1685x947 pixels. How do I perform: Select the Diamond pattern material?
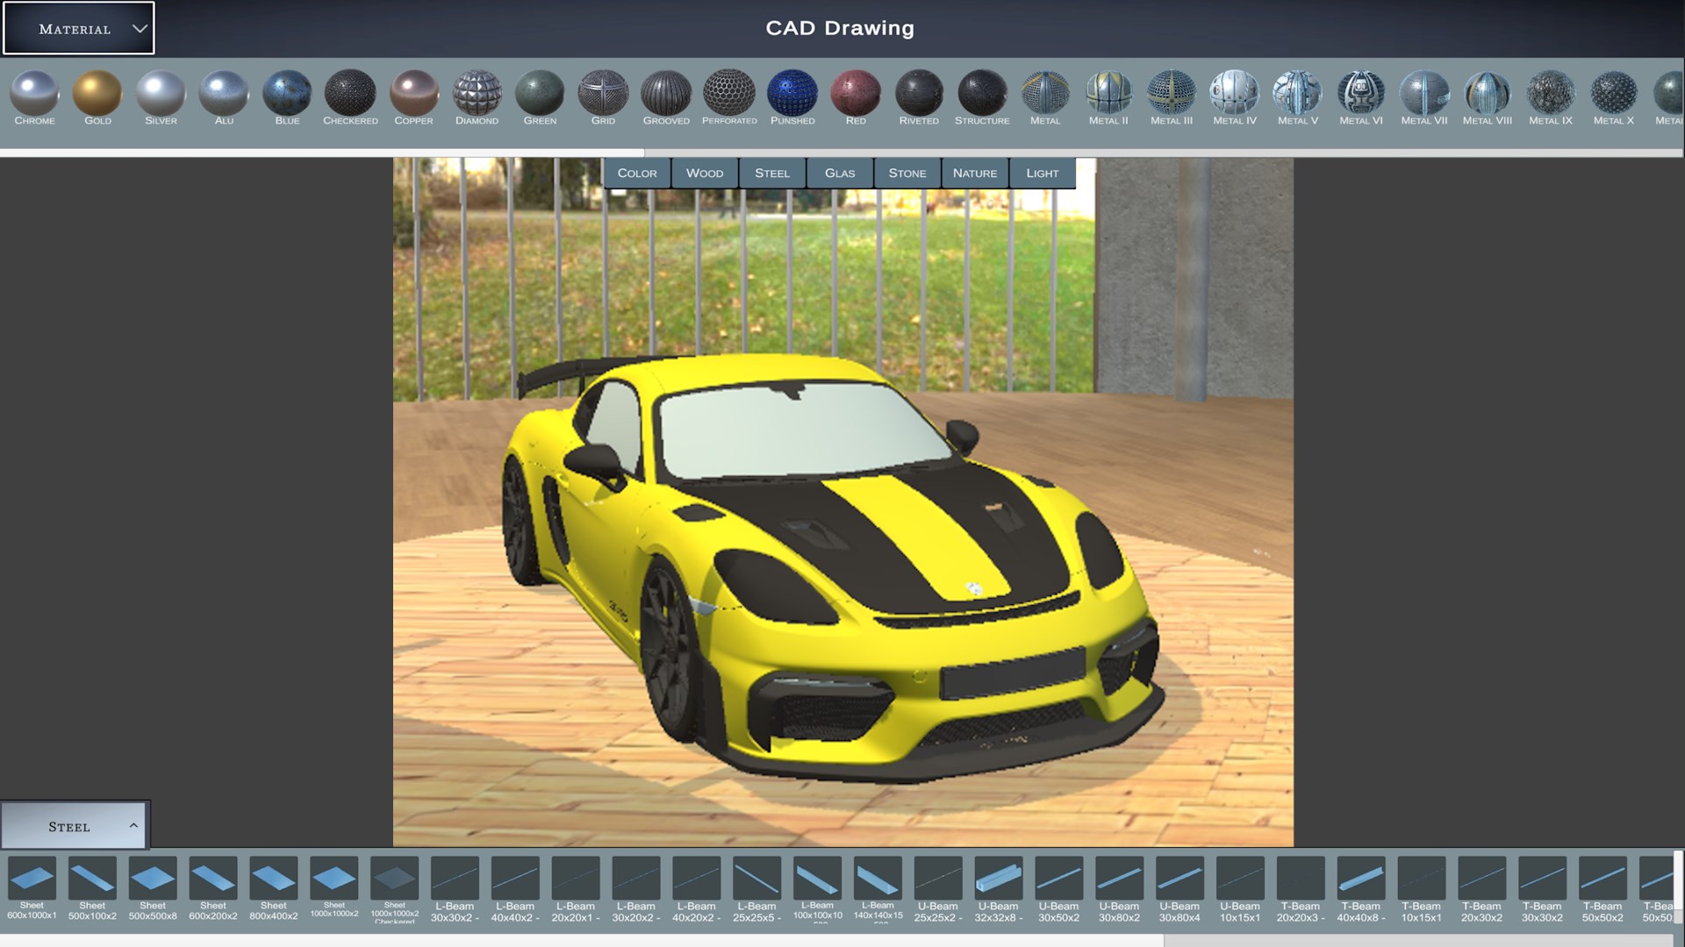(x=477, y=93)
